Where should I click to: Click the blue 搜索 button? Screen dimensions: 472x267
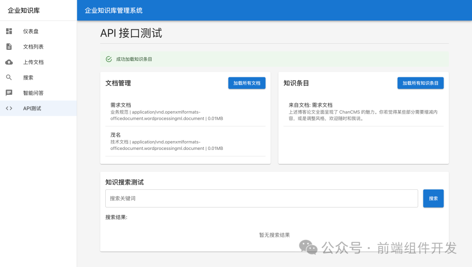tap(433, 198)
